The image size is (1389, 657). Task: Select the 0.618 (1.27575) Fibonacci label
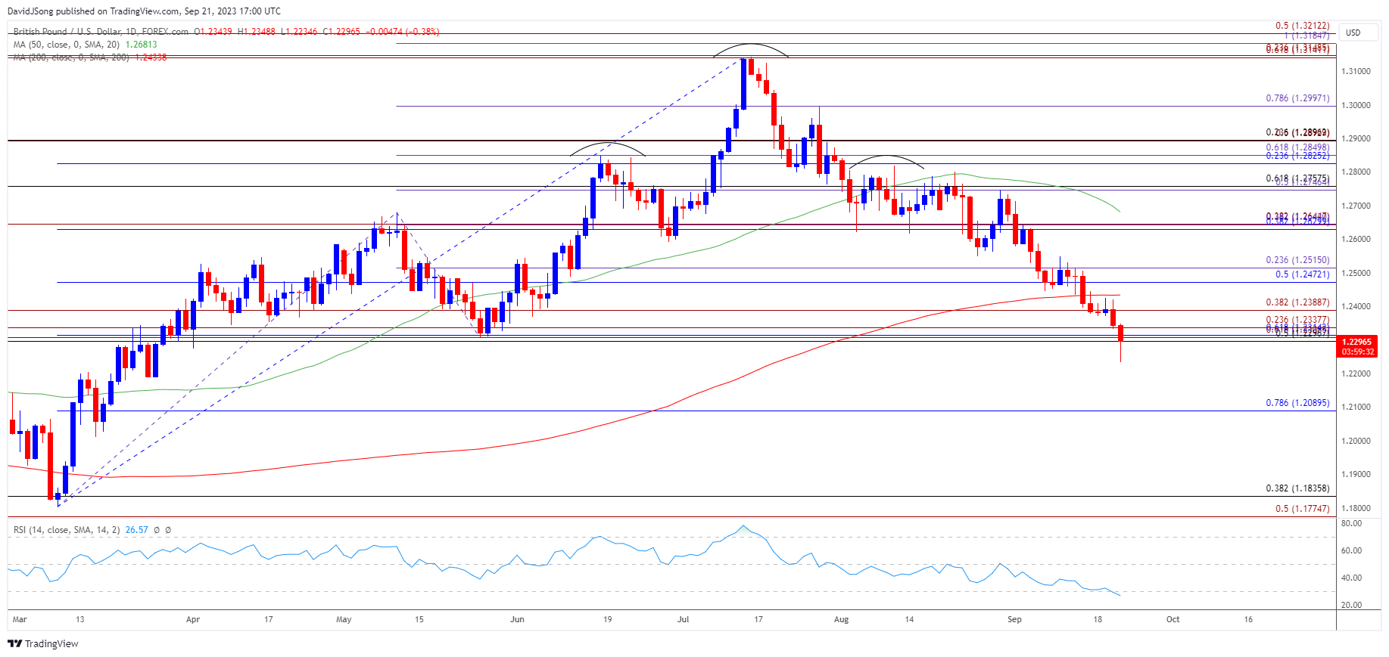point(1297,178)
